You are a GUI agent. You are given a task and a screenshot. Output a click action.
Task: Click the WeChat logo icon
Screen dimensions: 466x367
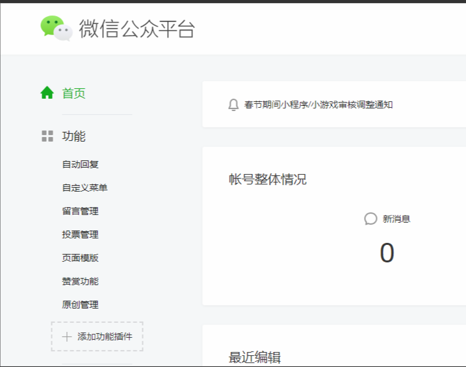pos(57,28)
